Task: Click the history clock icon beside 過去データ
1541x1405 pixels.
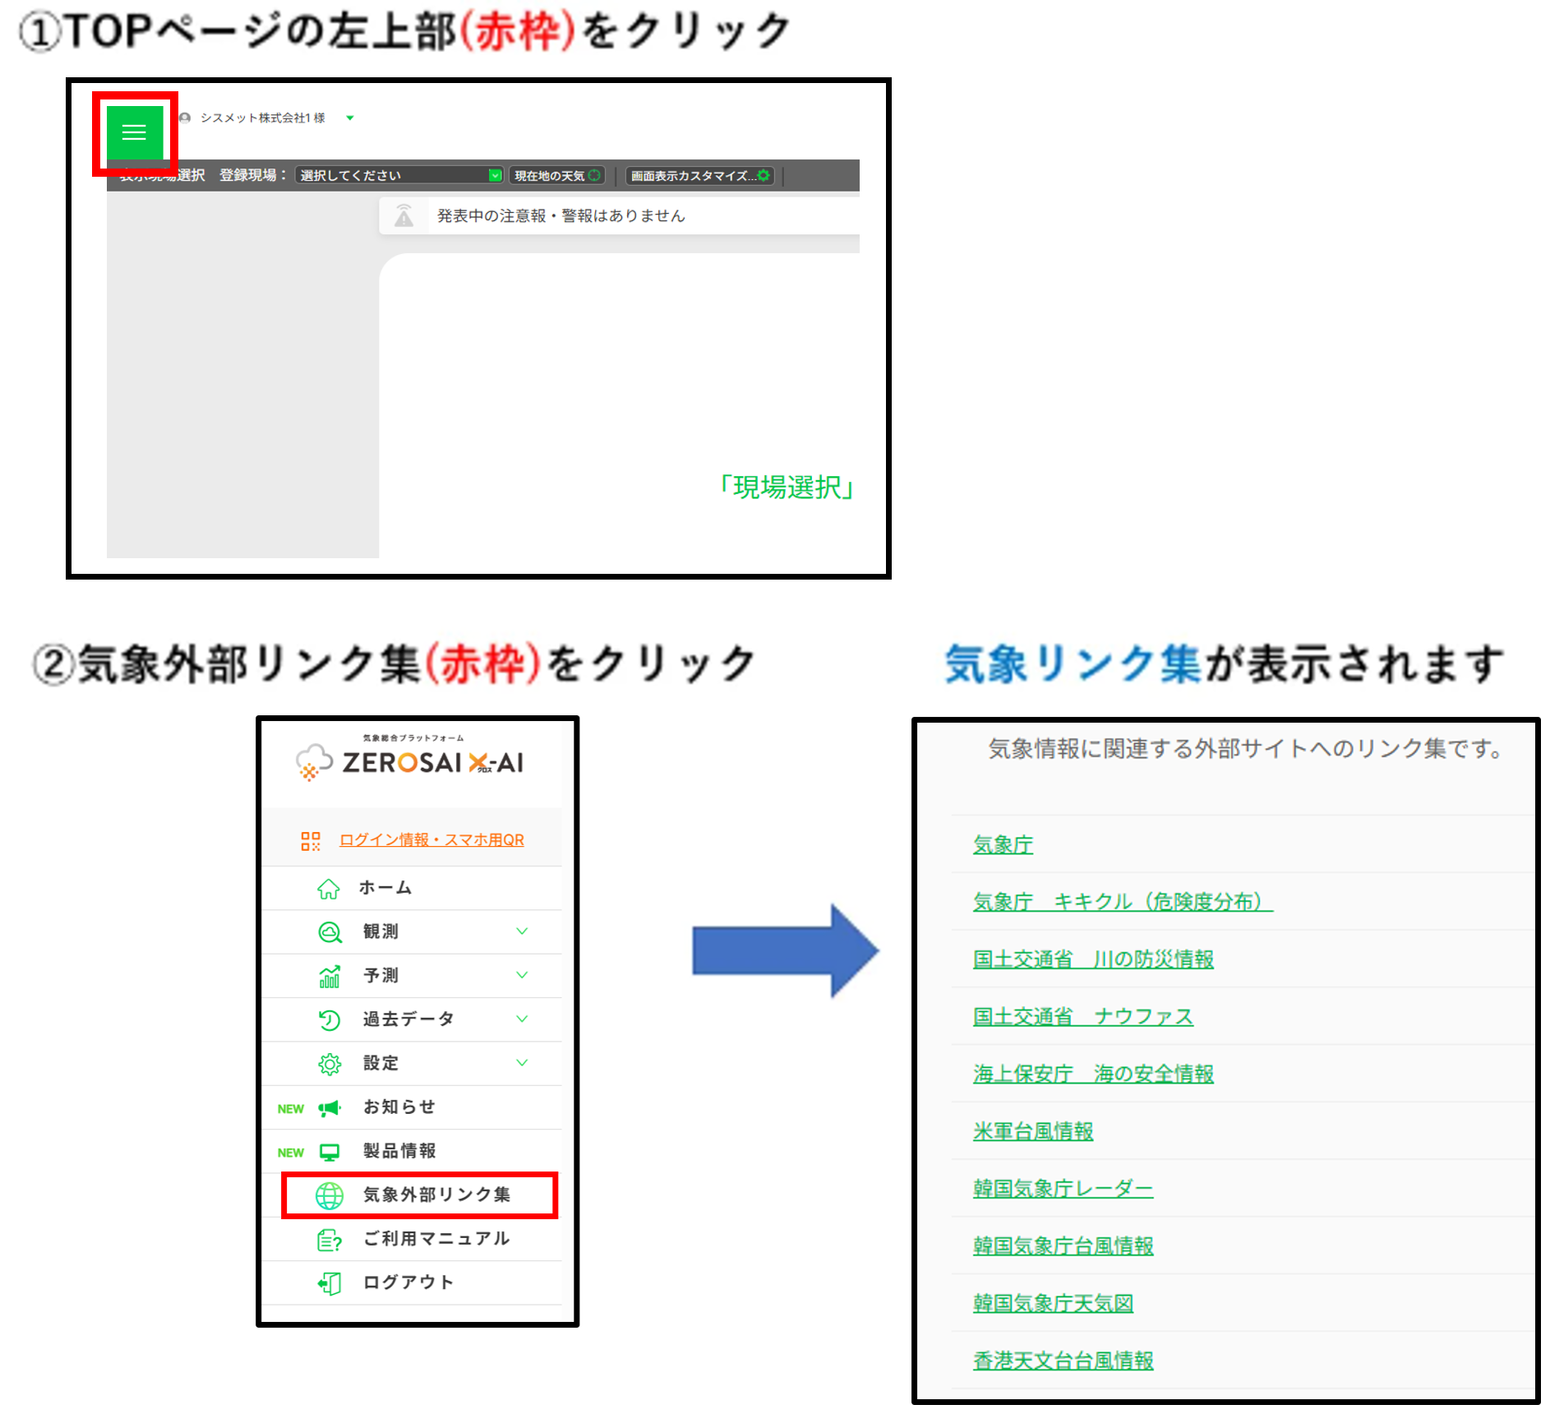Action: click(329, 1020)
